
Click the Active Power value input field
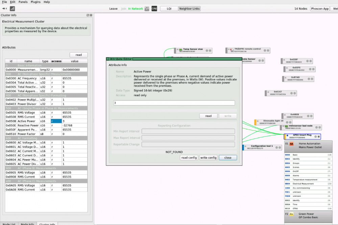pos(174,103)
